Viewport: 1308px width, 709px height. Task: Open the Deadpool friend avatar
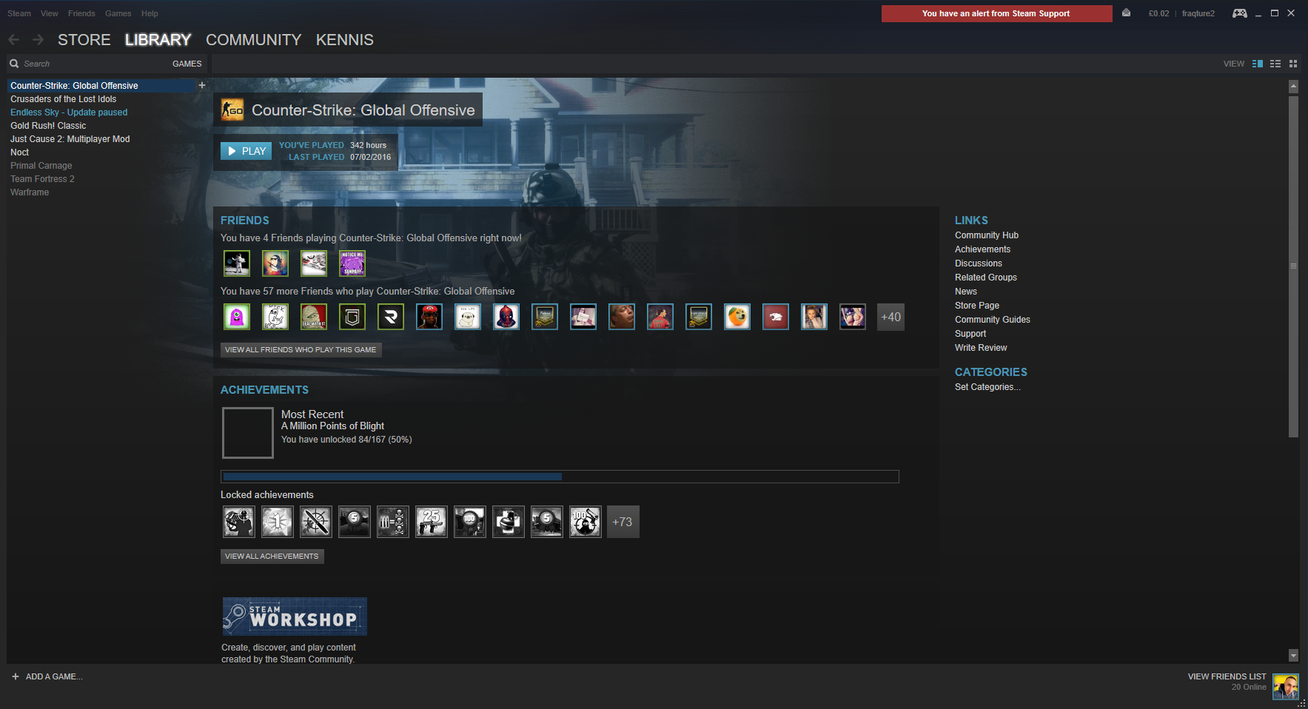pyautogui.click(x=506, y=317)
